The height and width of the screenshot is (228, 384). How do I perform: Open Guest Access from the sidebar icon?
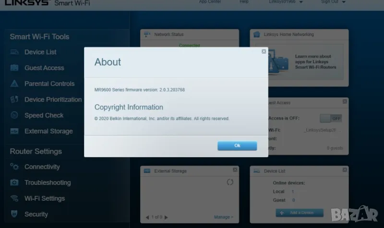pyautogui.click(x=14, y=68)
